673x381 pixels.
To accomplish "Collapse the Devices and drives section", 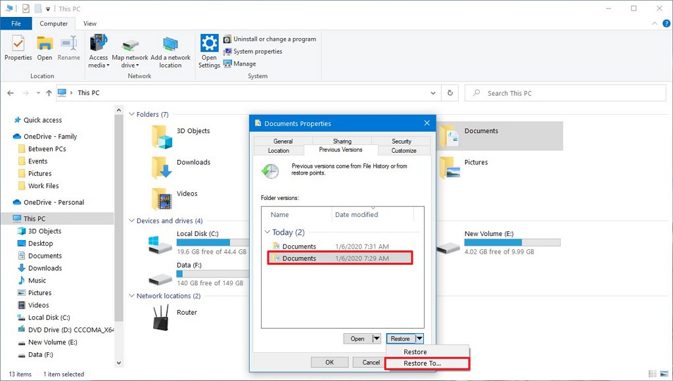I will click(131, 221).
